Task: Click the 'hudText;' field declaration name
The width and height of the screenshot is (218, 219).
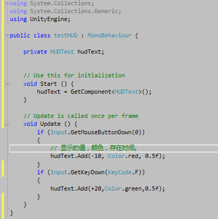Action: [x=91, y=52]
